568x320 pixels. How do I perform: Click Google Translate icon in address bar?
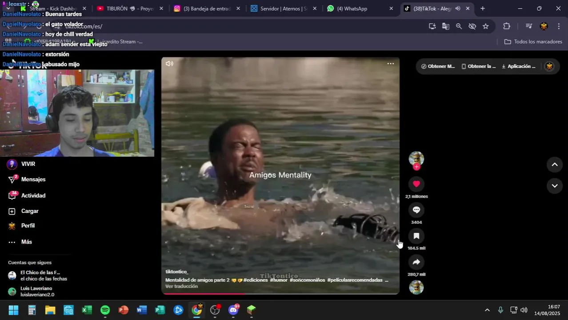(x=445, y=26)
